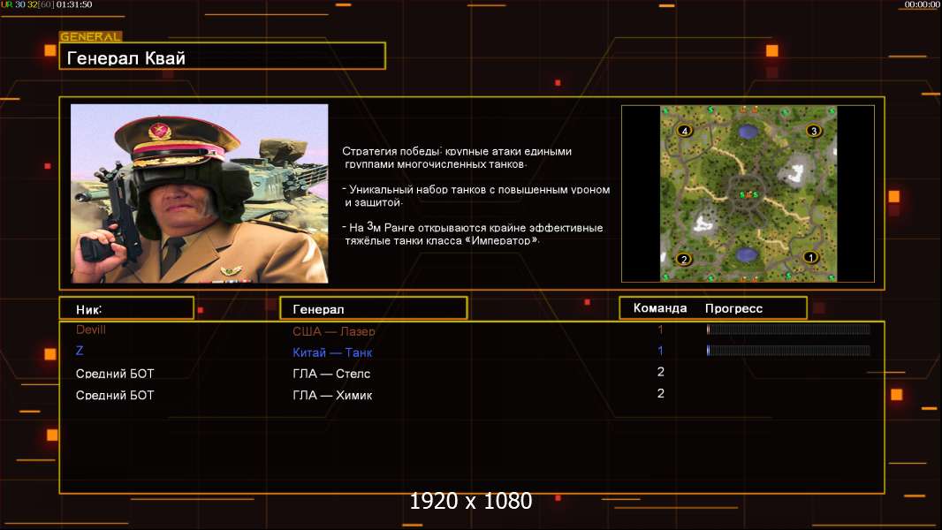
Task: Click the 'Генерал' column header
Action: click(x=374, y=308)
